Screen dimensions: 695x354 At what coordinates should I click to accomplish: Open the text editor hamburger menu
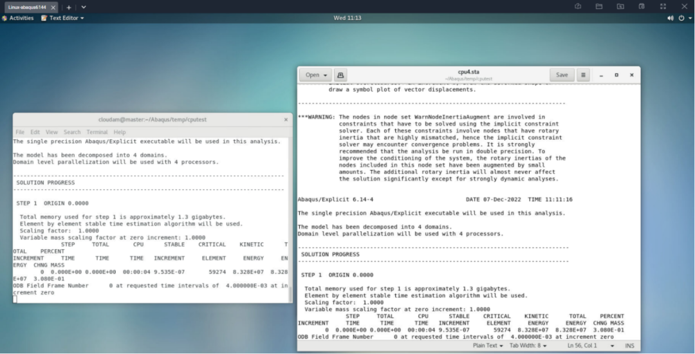coord(583,75)
